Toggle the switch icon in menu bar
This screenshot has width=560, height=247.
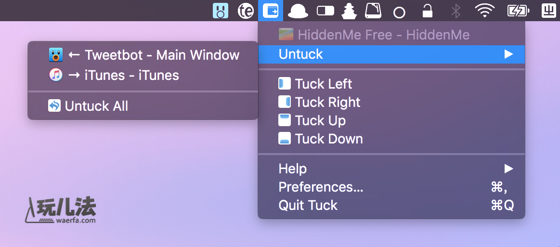326,11
